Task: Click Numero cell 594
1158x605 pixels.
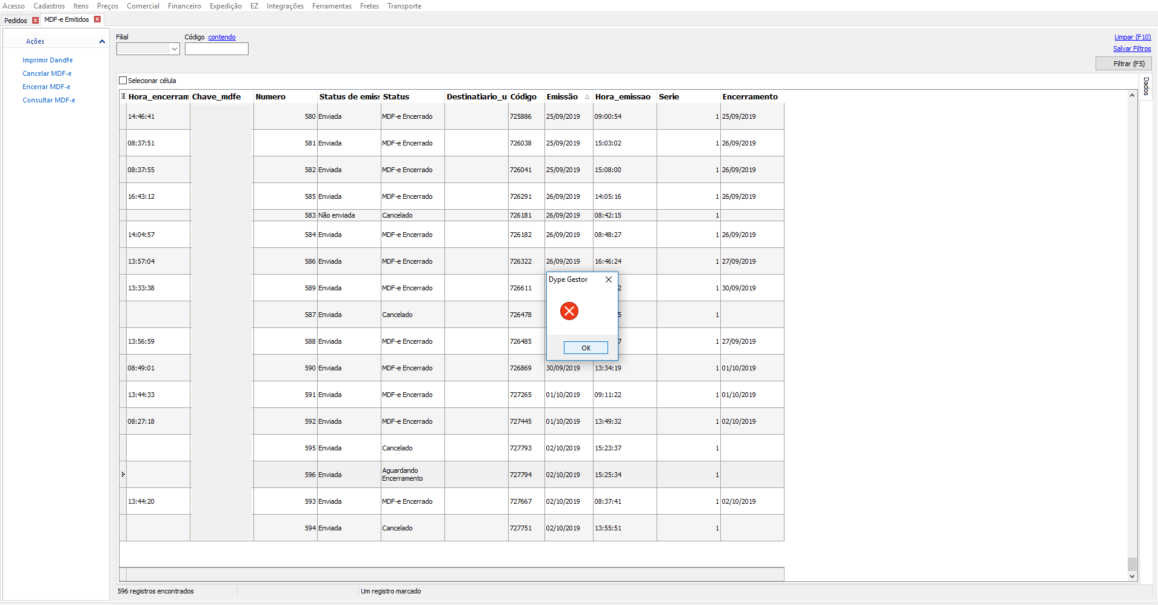Action: [286, 528]
